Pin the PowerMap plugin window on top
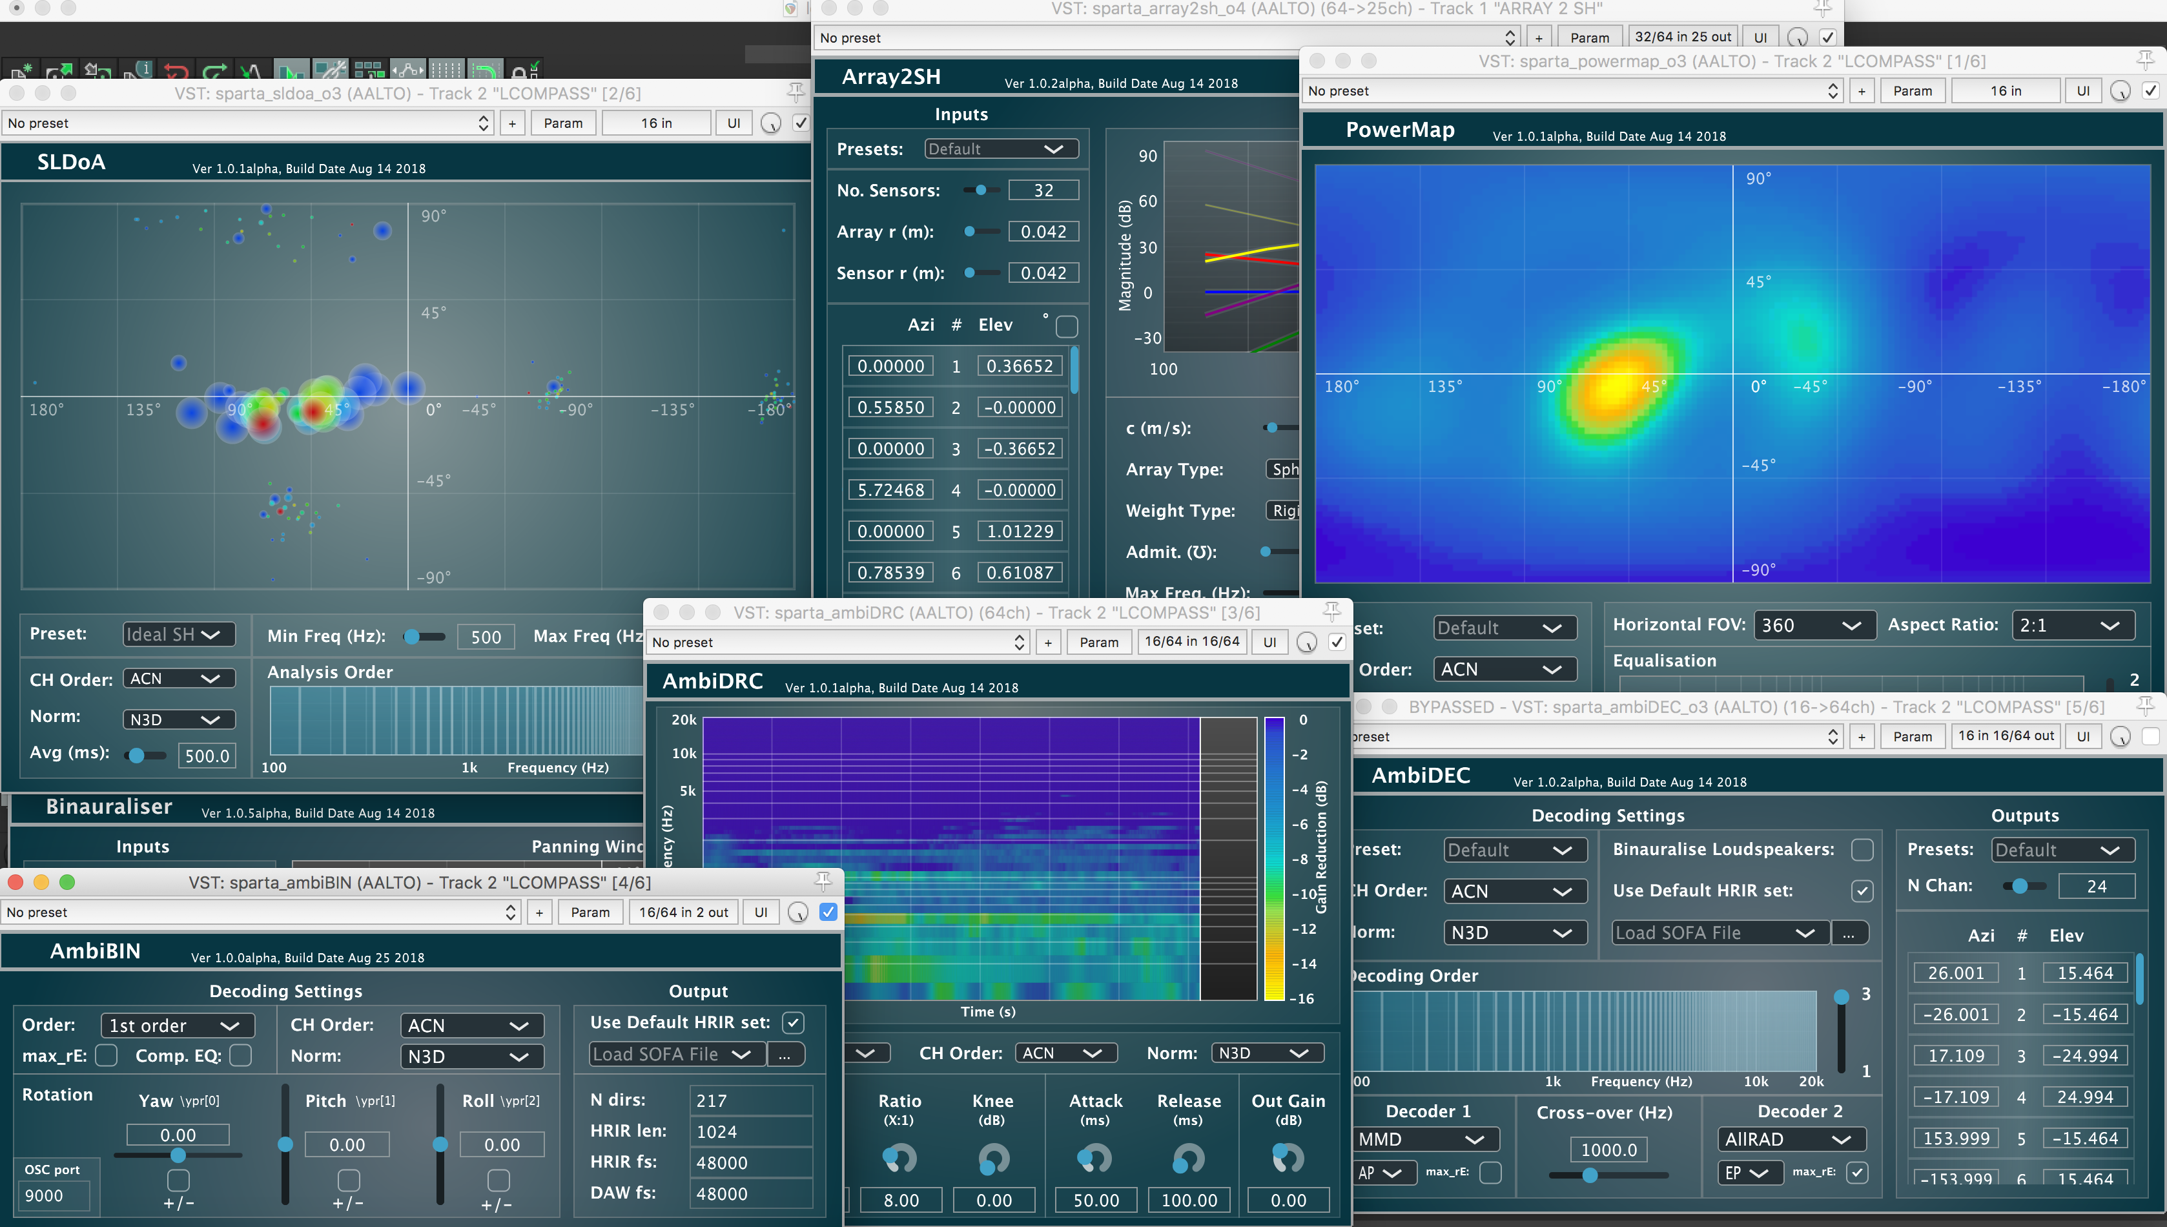Screen dimensions: 2167x1227 [x=2145, y=60]
